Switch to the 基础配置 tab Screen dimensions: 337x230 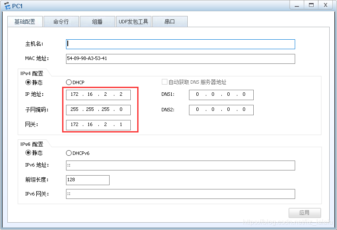click(25, 22)
